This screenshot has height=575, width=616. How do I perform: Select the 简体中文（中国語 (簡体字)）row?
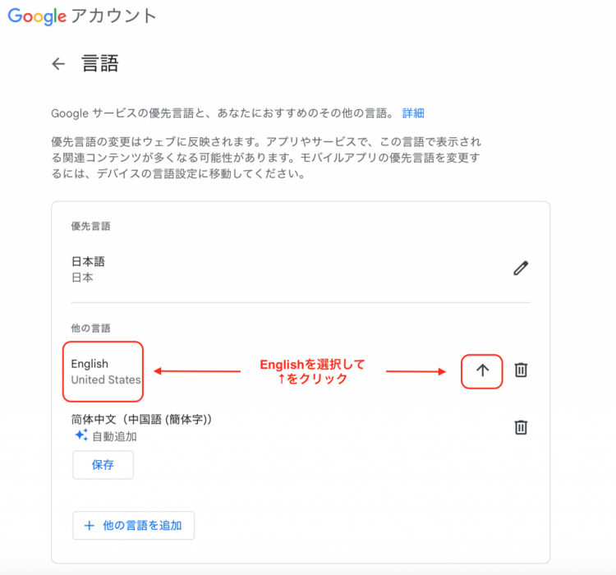pyautogui.click(x=301, y=427)
